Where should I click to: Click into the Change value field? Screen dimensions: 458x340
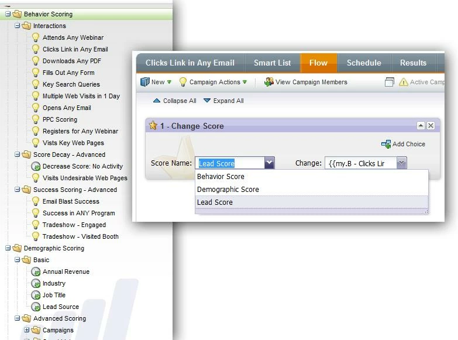tap(361, 163)
